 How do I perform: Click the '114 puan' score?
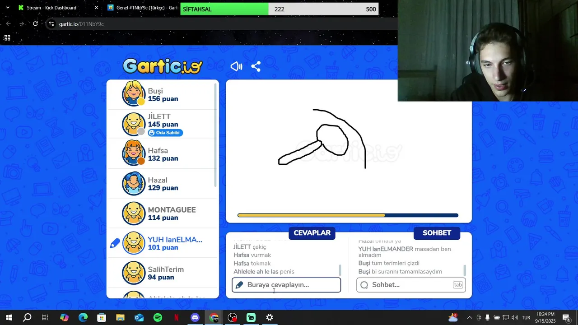click(x=163, y=218)
